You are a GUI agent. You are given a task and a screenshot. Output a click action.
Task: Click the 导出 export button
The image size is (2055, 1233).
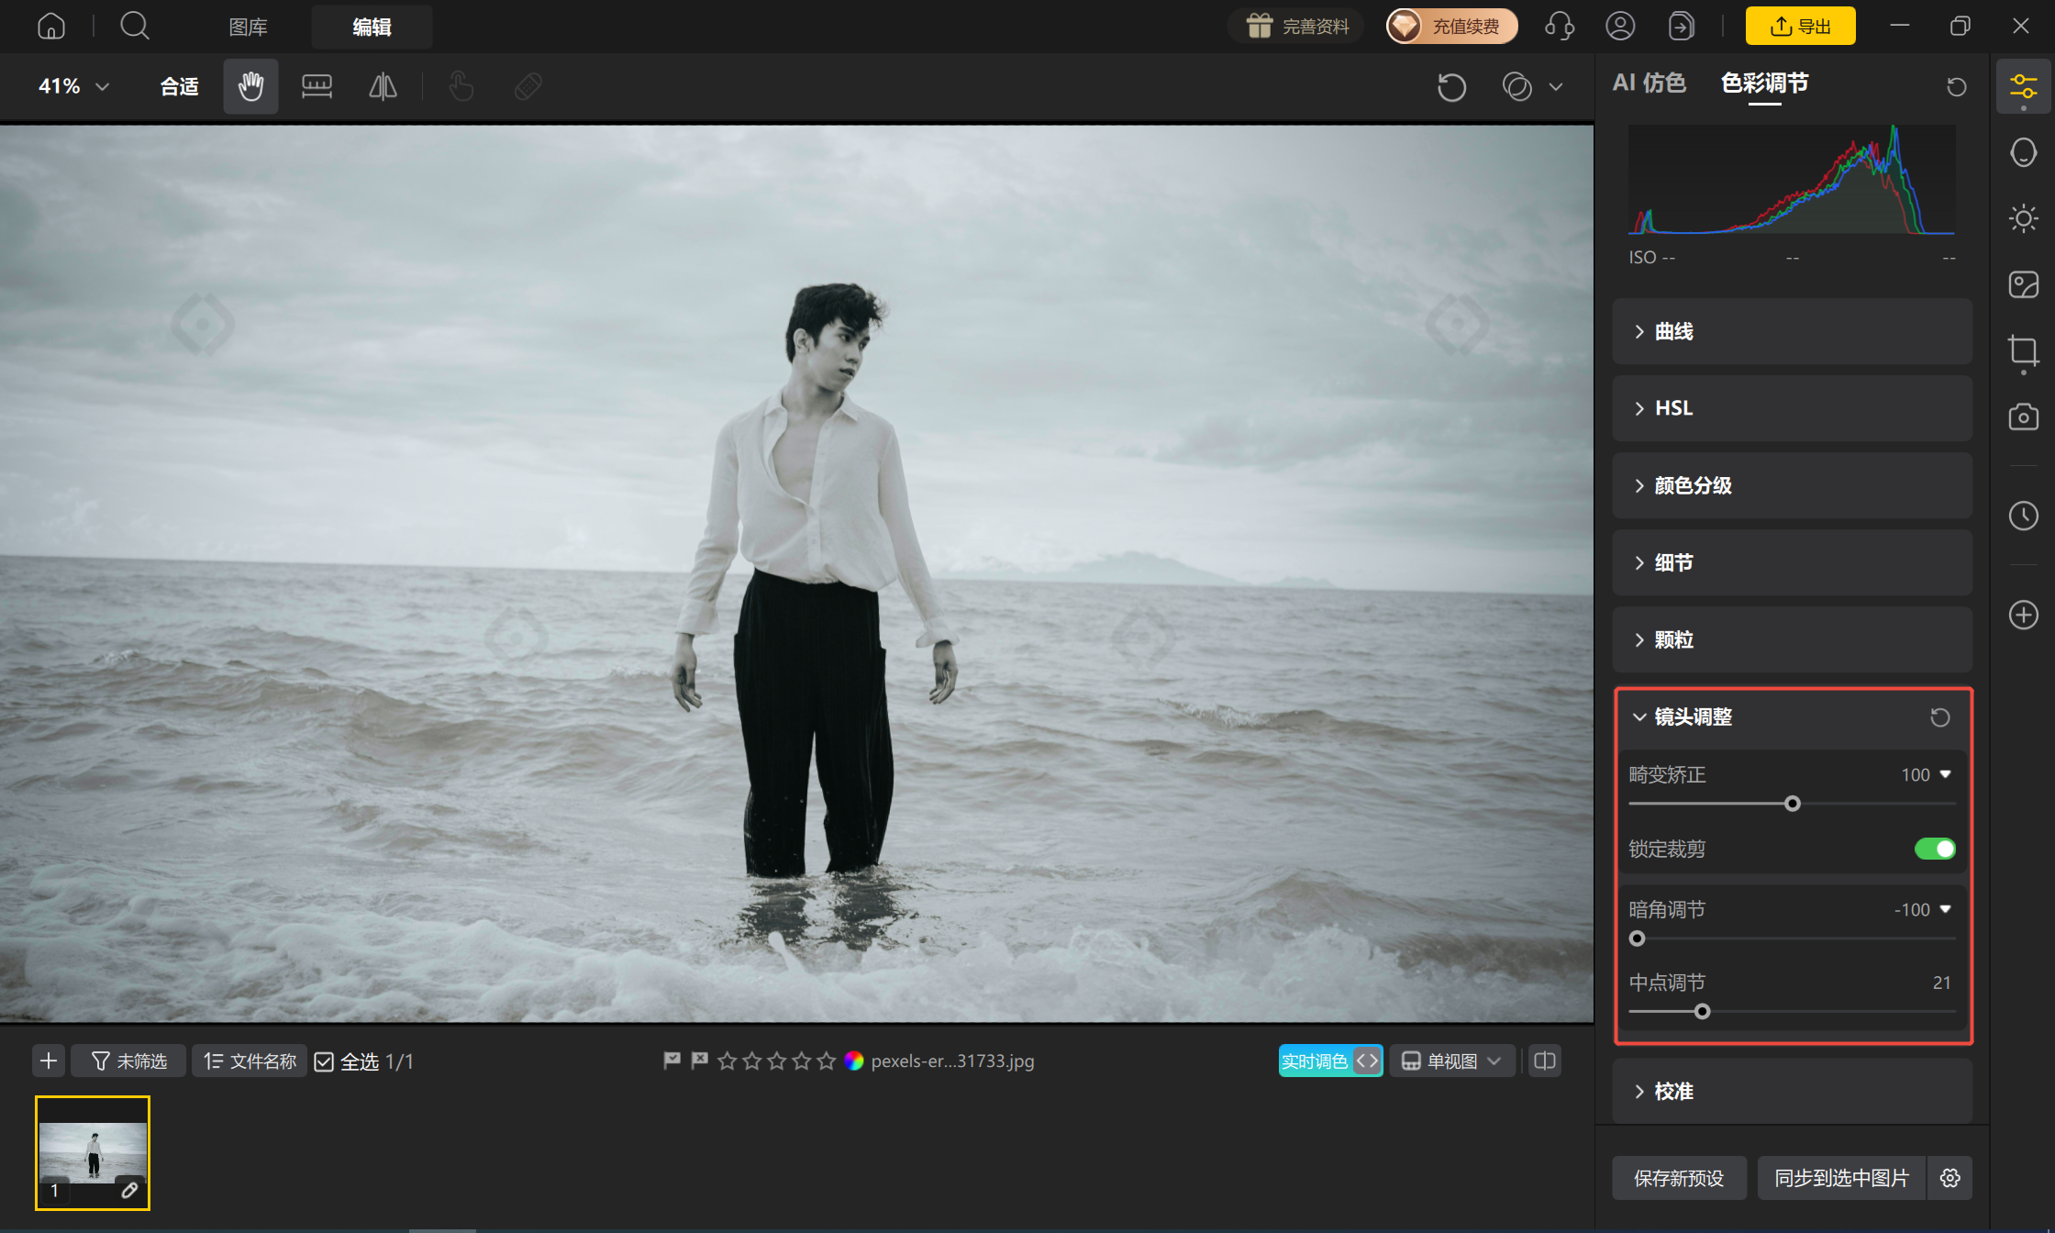pyautogui.click(x=1800, y=26)
